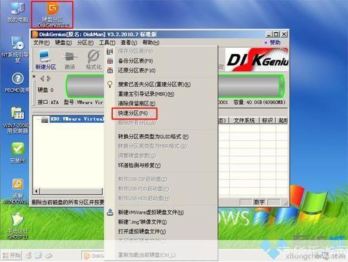Choose 搜索已丢失分区(重建分区表) entry

pyautogui.click(x=161, y=84)
